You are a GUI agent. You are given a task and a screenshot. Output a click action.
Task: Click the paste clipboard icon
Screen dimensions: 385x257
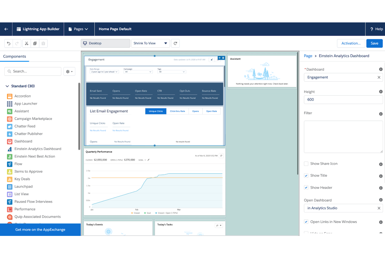click(43, 43)
